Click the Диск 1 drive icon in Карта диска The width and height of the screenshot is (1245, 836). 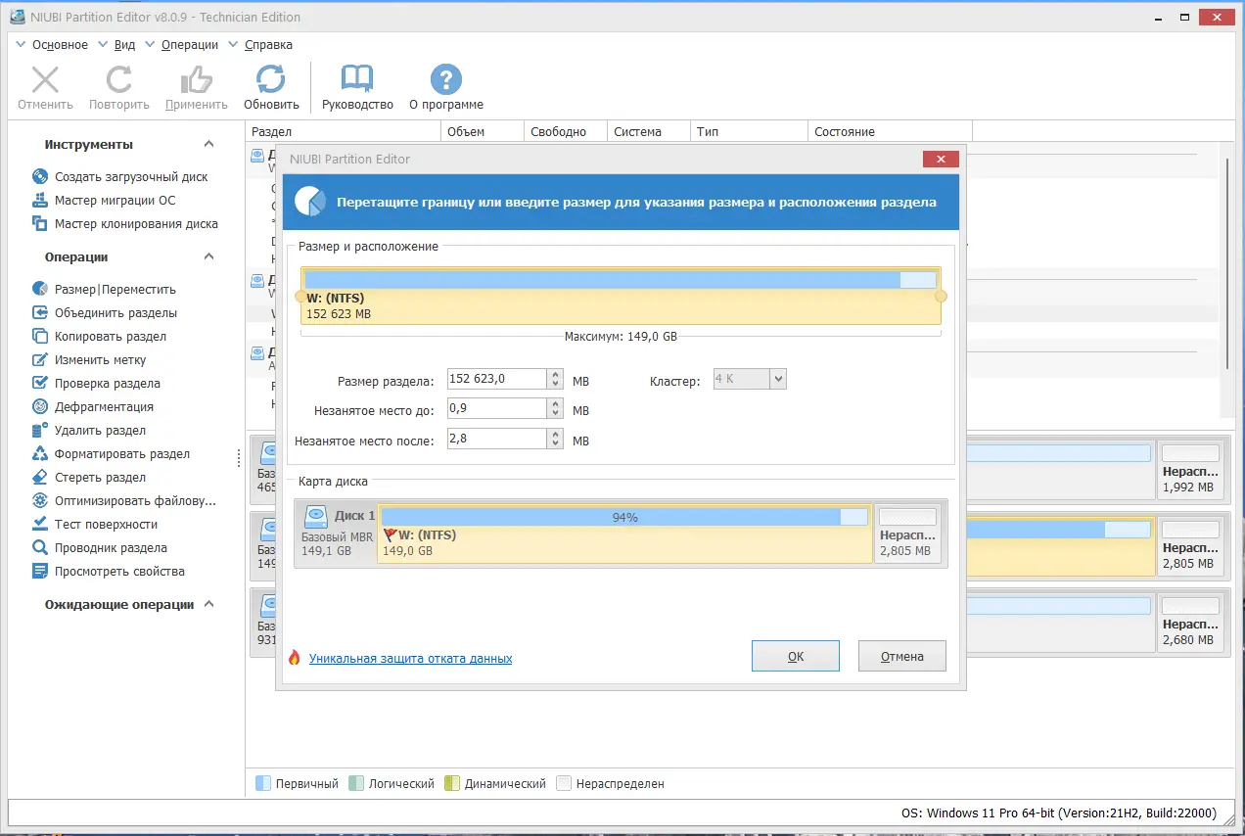tap(315, 515)
